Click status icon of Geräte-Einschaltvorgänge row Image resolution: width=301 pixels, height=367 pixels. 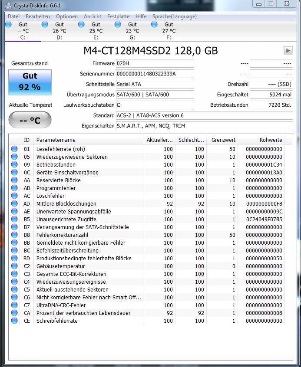[x=14, y=172]
